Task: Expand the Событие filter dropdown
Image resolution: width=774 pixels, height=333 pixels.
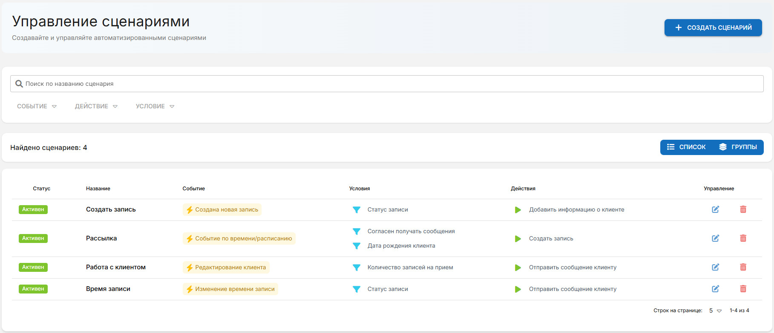Action: point(37,106)
